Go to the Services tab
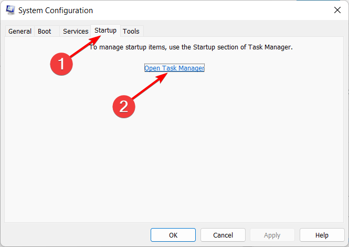 pyautogui.click(x=76, y=32)
